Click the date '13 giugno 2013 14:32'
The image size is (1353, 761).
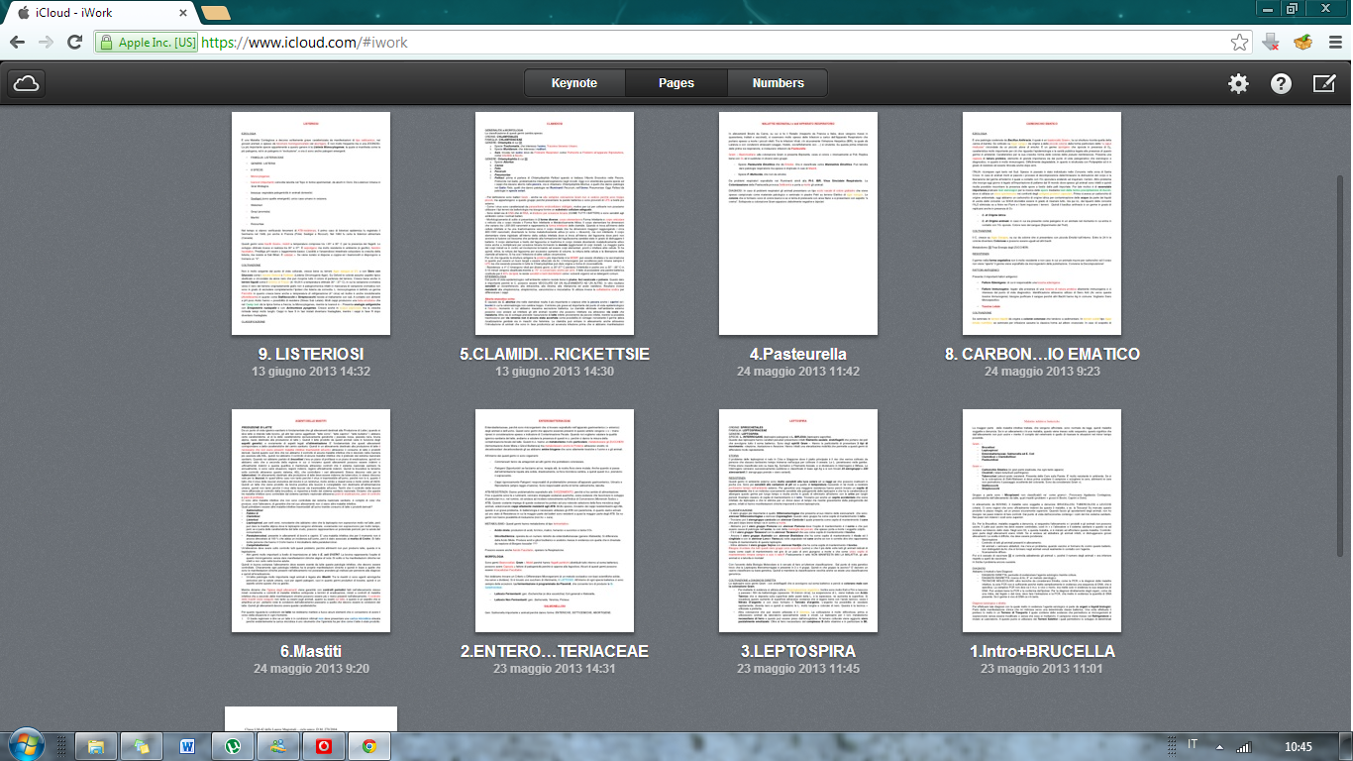point(311,372)
